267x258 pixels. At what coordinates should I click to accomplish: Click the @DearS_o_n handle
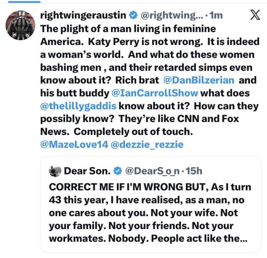pyautogui.click(x=152, y=171)
